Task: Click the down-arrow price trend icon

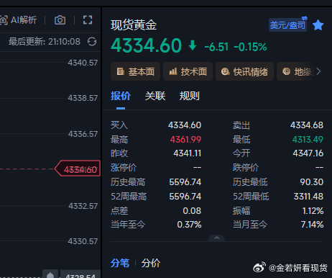Action: coord(193,45)
